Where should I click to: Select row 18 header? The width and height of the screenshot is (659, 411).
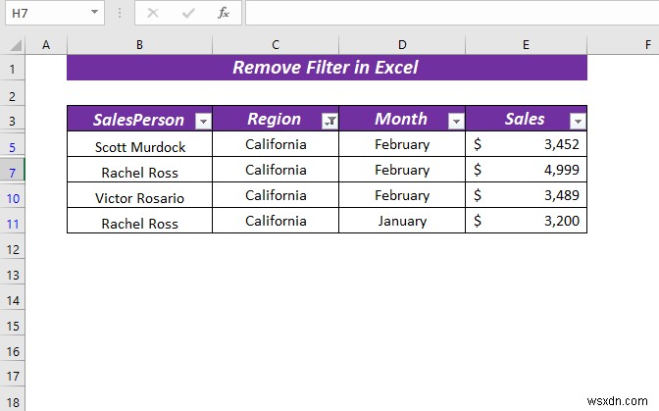click(12, 401)
